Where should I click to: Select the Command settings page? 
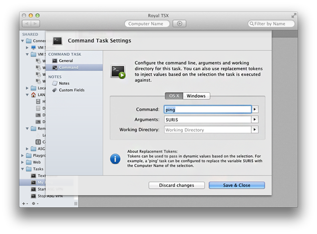[74, 67]
